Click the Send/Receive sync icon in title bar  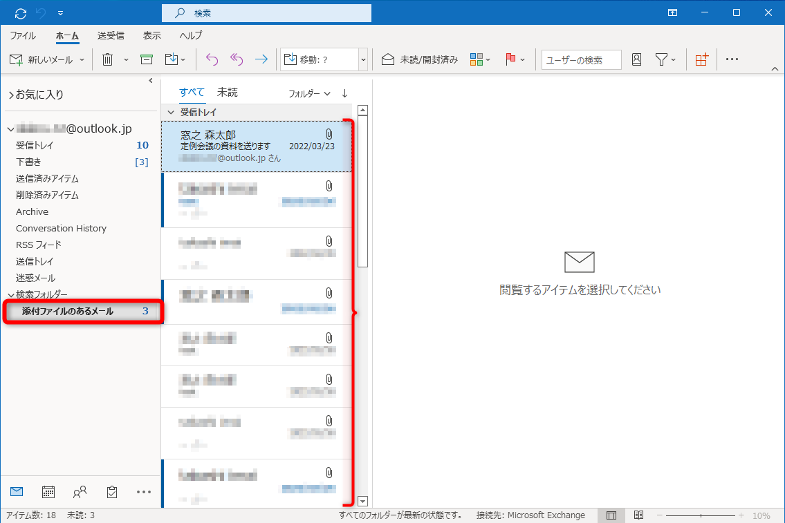(21, 14)
